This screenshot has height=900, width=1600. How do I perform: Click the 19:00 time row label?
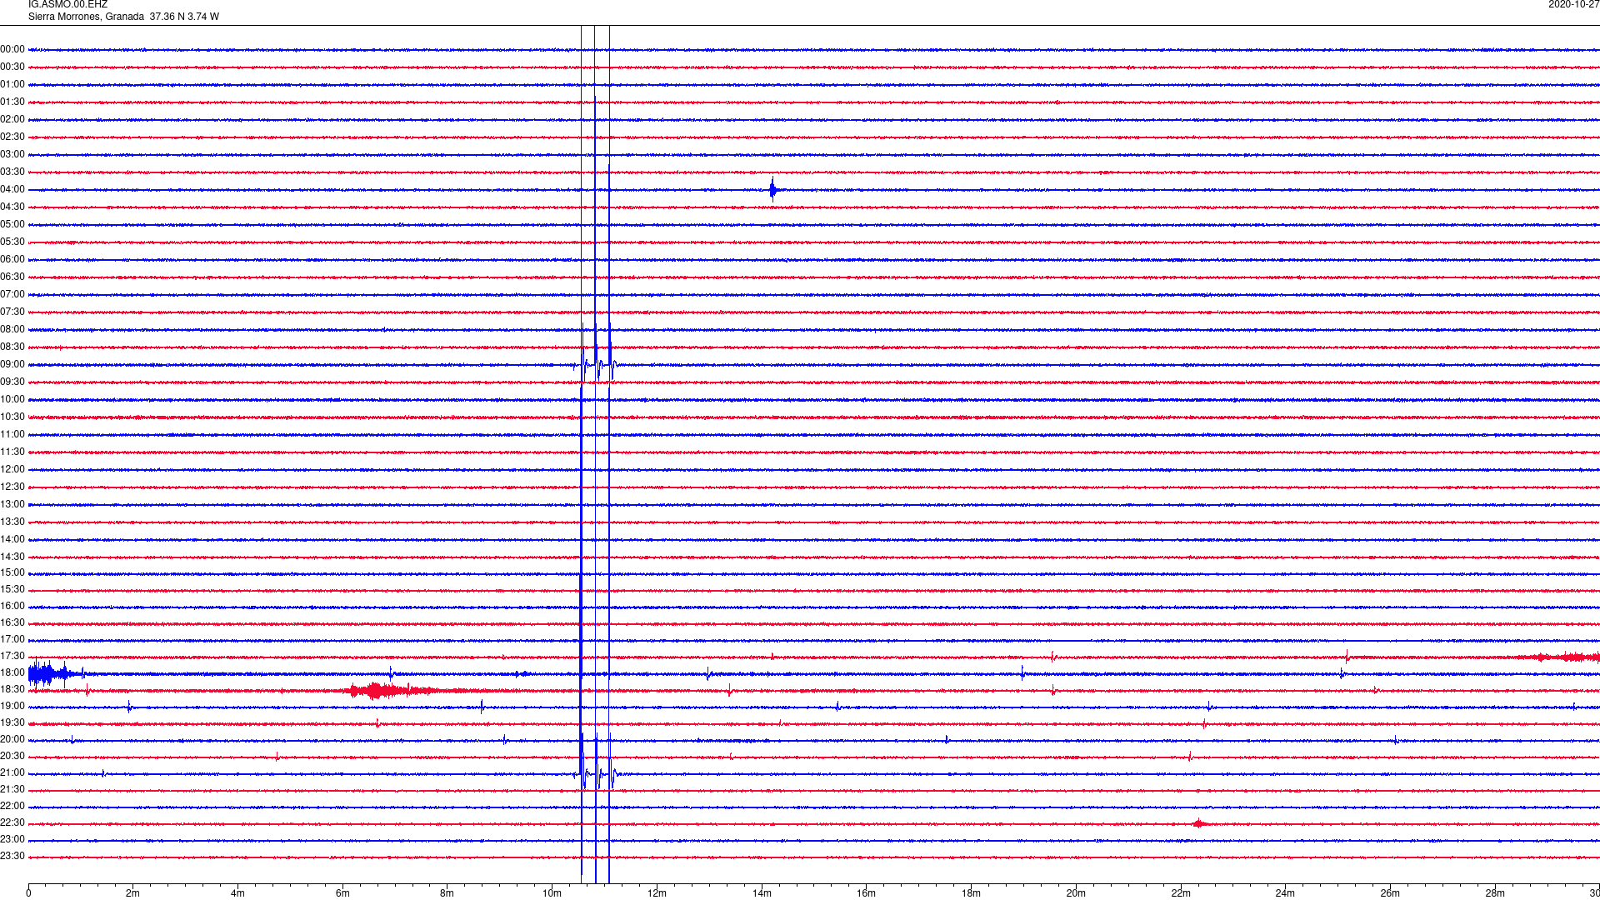[x=12, y=707]
